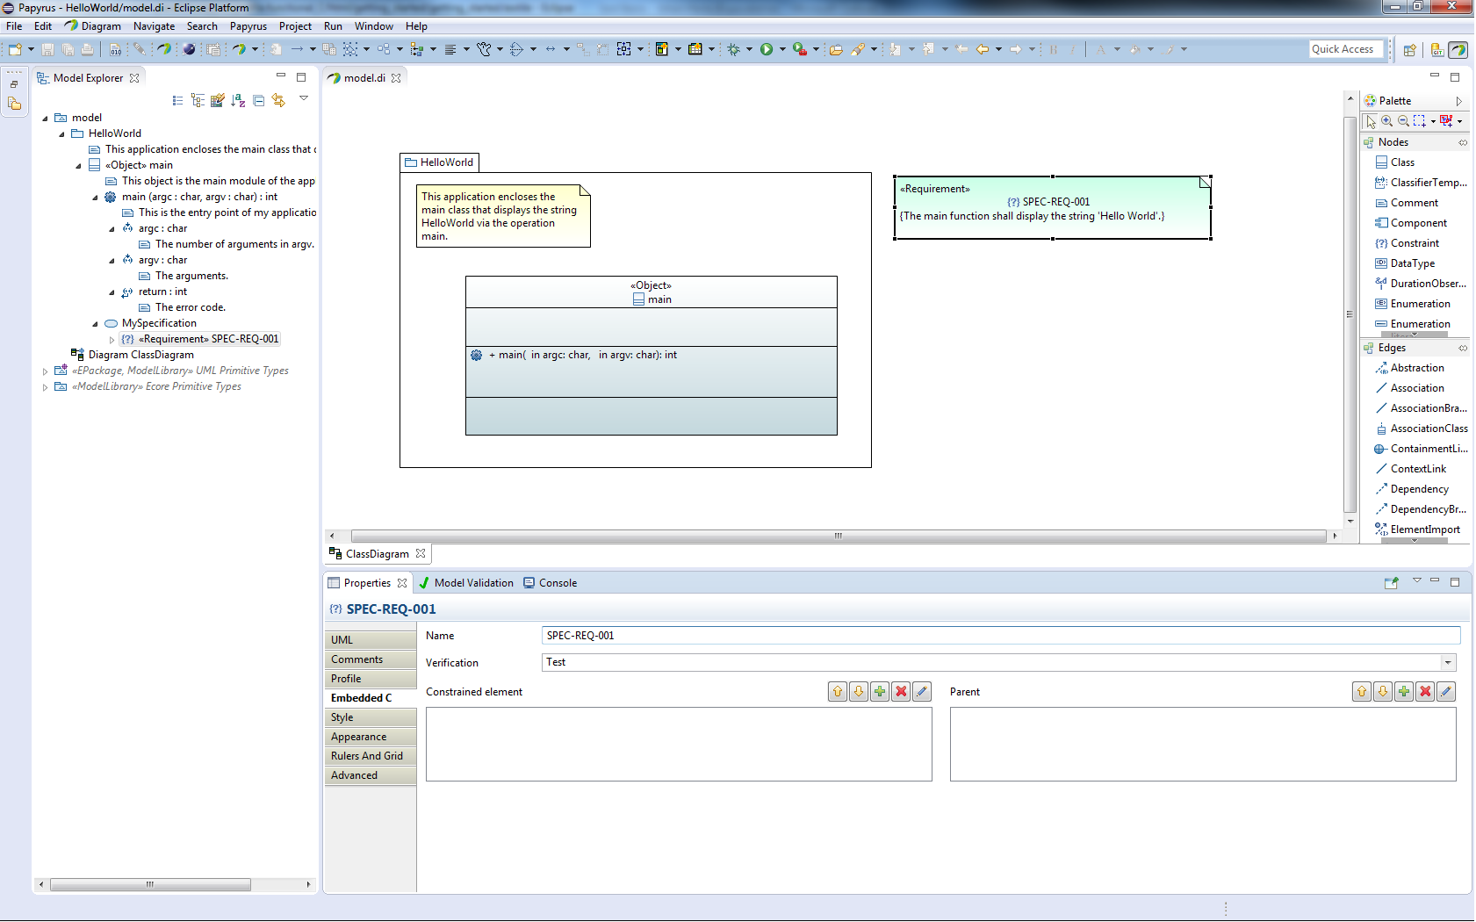The width and height of the screenshot is (1476, 922).
Task: Click Model Explorer horizontal scrollbar
Action: 150,884
